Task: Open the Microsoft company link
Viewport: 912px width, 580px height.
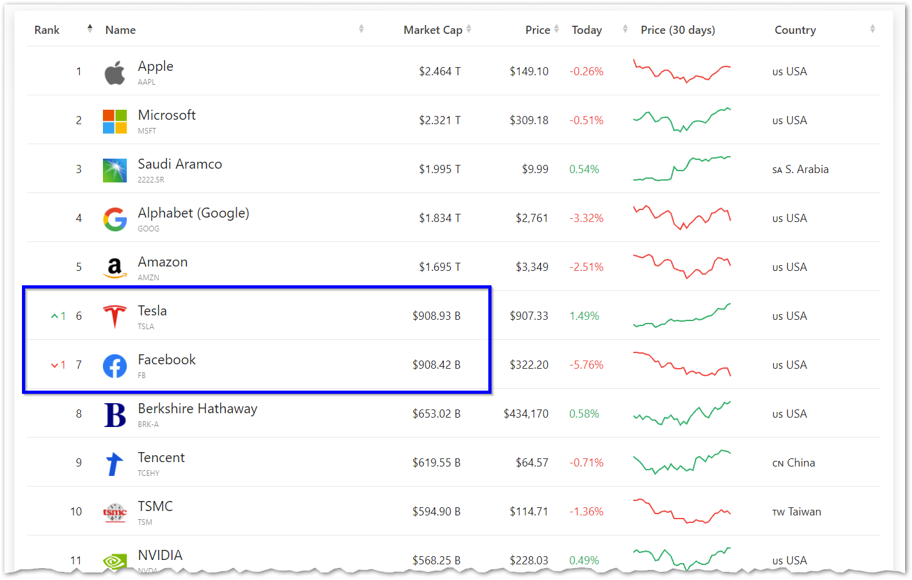Action: [x=167, y=115]
